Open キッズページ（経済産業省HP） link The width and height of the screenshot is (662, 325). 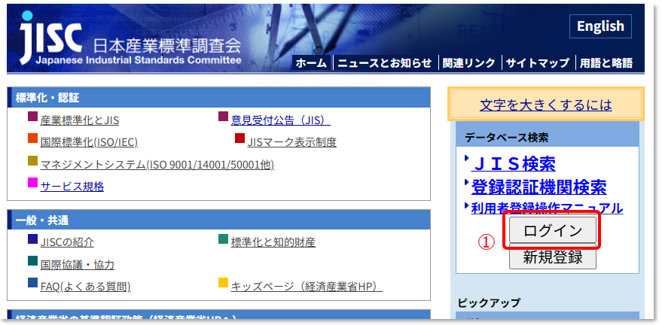coord(307,287)
